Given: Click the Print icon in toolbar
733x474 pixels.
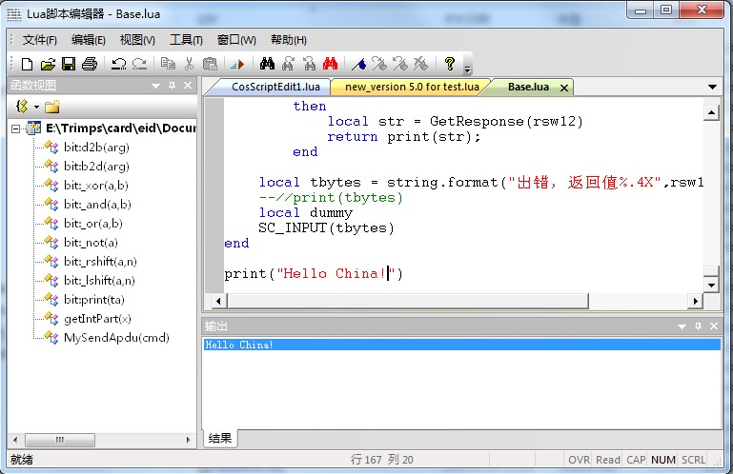Looking at the screenshot, I should click(x=90, y=64).
